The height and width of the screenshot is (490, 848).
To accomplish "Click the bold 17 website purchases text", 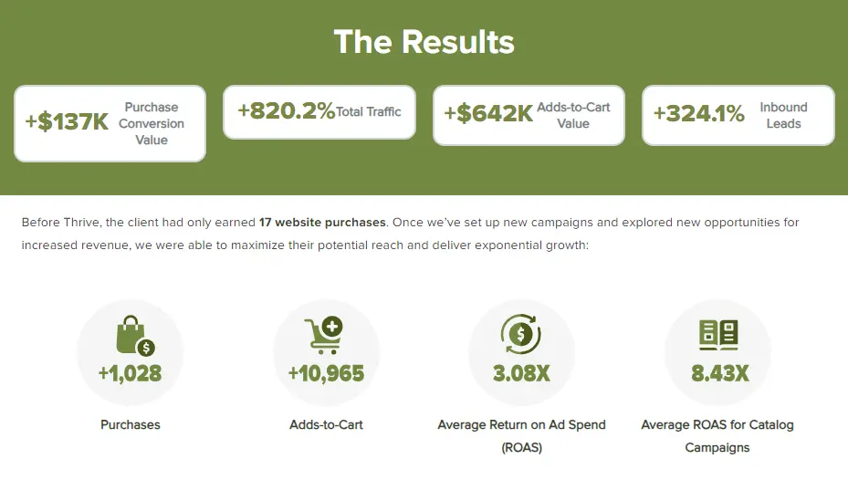I will tap(323, 222).
